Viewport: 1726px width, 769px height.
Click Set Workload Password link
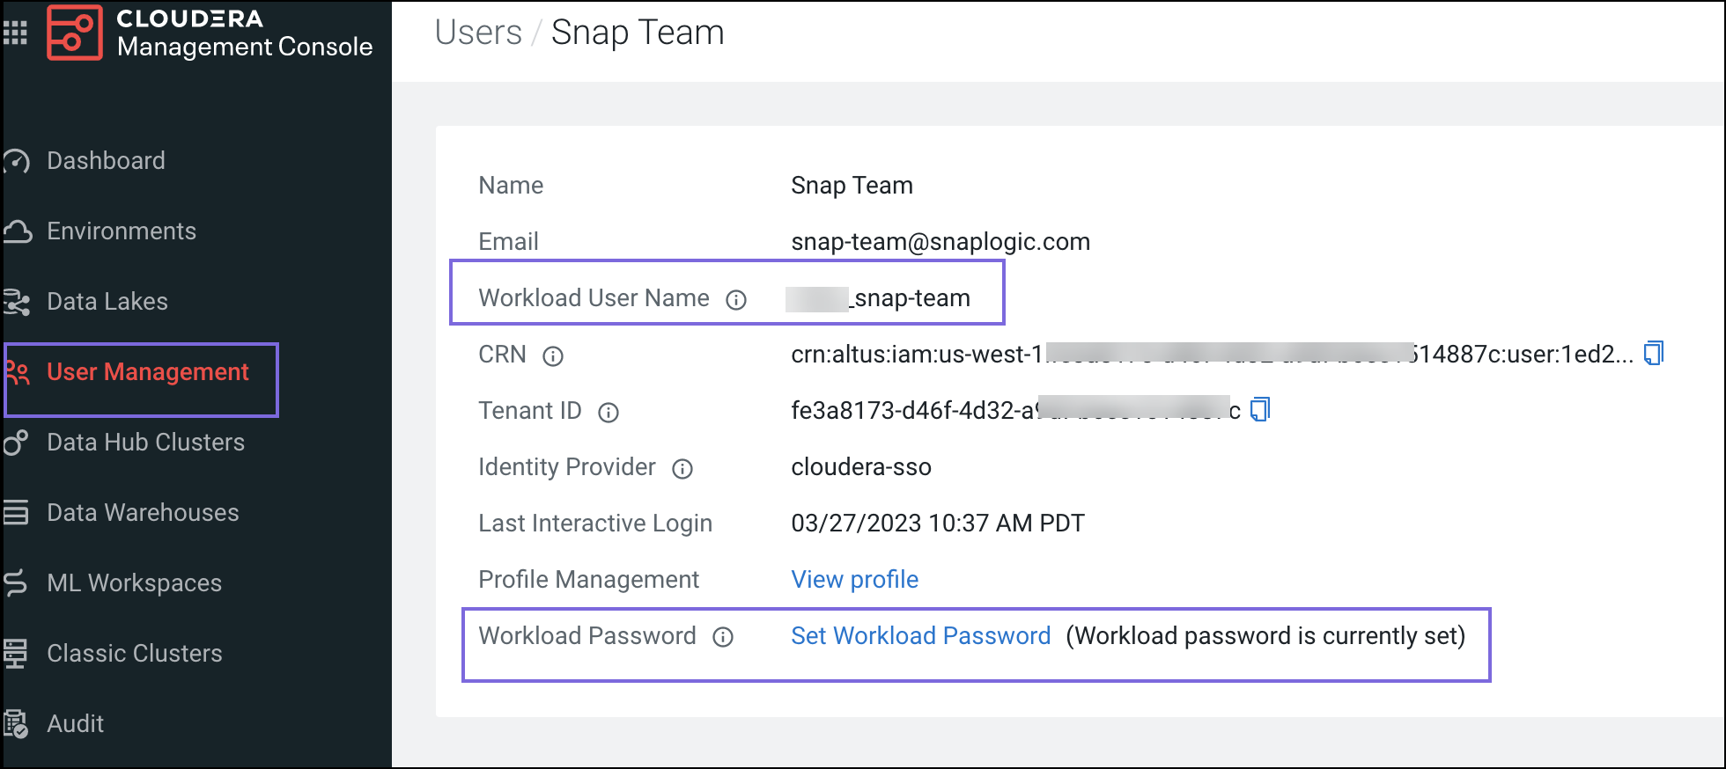(920, 636)
